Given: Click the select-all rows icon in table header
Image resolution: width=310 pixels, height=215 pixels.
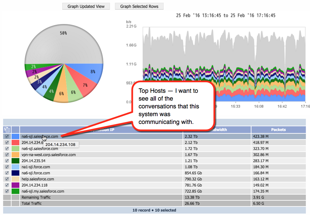Looking at the screenshot, I should pyautogui.click(x=7, y=130).
